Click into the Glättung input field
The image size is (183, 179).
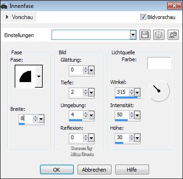(x=76, y=70)
